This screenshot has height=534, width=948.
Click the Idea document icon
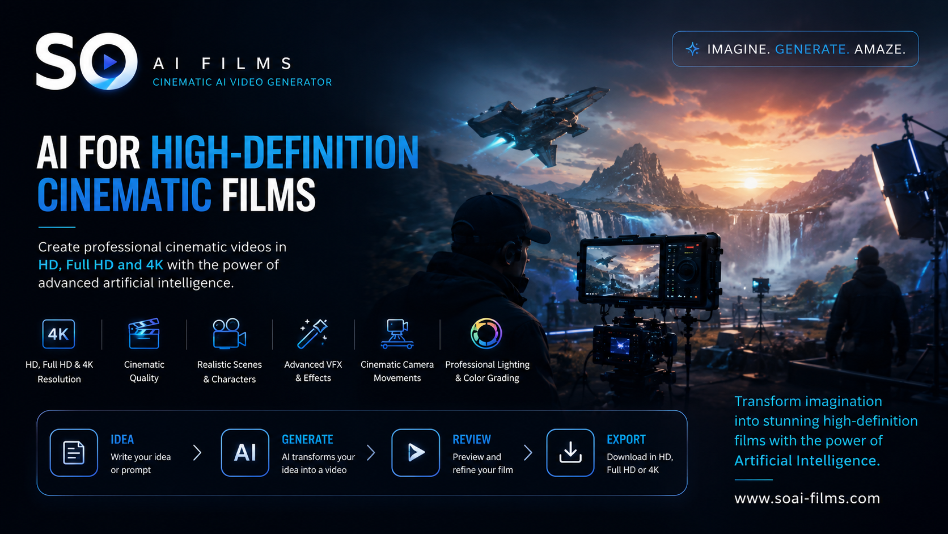click(74, 453)
